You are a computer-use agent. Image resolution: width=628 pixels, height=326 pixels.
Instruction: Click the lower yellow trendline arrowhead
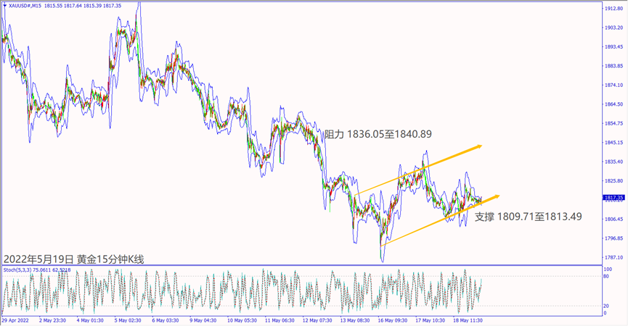[x=496, y=196]
